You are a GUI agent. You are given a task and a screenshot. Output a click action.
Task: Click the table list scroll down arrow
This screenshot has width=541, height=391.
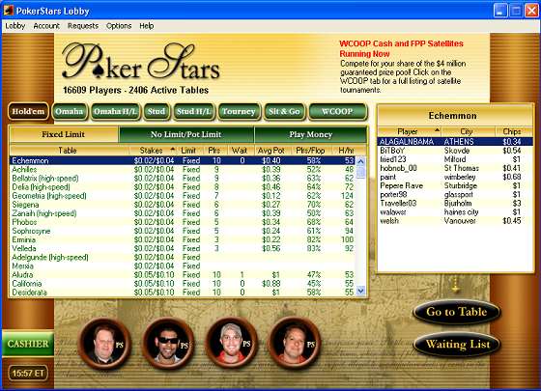click(x=360, y=292)
